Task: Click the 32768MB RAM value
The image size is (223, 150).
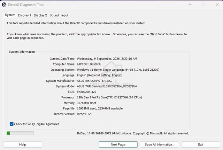Action: coord(86,103)
